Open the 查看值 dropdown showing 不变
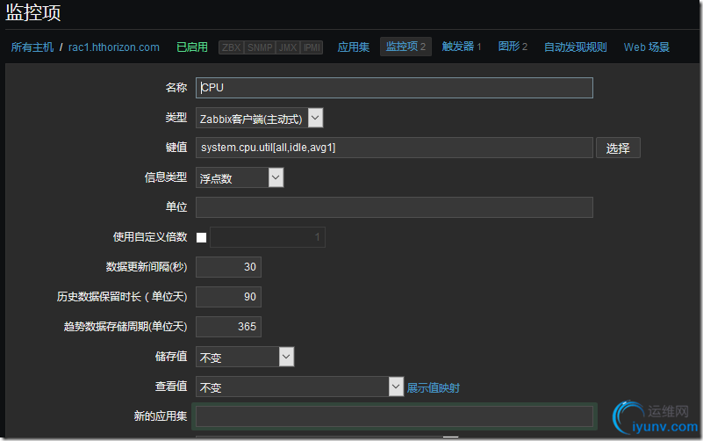The image size is (703, 441). pyautogui.click(x=300, y=387)
